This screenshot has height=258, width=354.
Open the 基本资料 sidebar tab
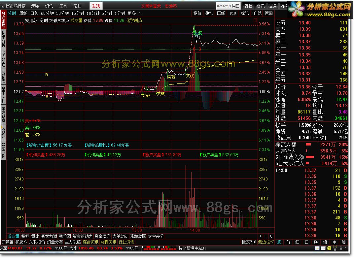point(3,94)
